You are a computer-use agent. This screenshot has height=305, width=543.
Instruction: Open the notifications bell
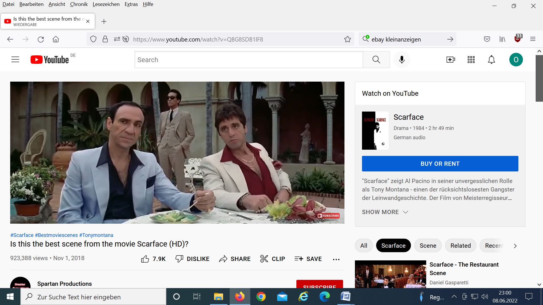coord(492,60)
